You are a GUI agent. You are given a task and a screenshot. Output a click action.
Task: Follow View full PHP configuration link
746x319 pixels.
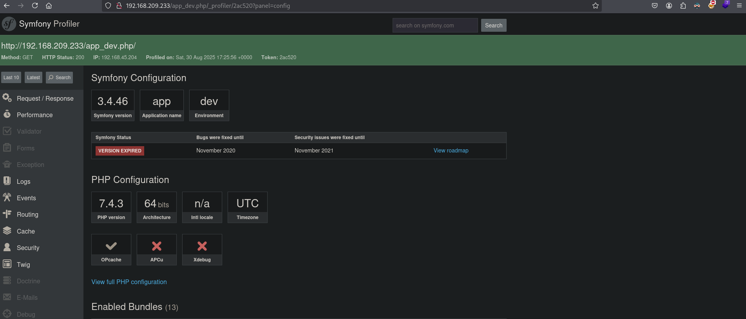click(129, 282)
